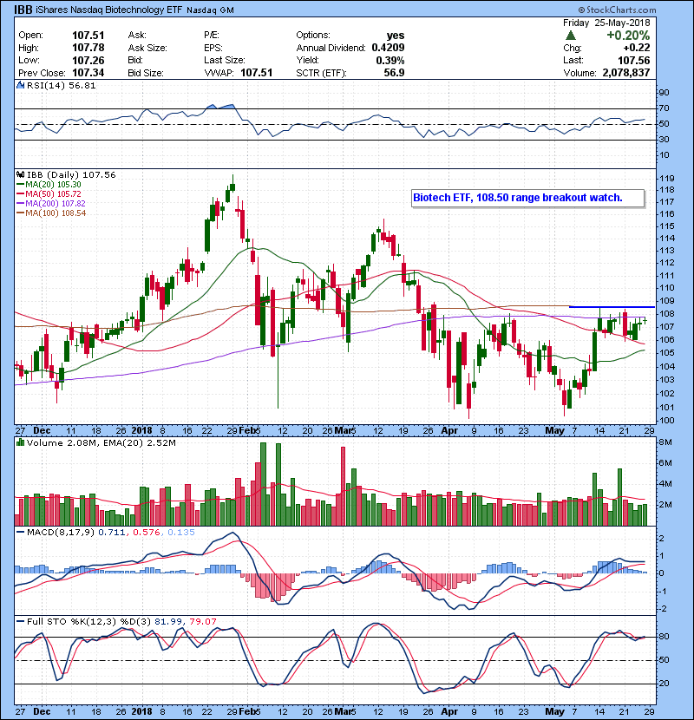This screenshot has width=694, height=720.
Task: Click the RSI 70 level axis label
Action: [x=664, y=108]
